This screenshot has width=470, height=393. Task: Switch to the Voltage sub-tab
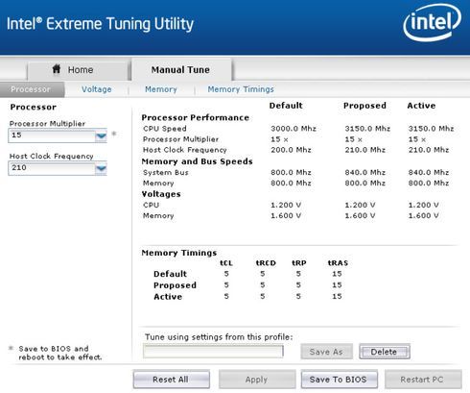tap(96, 89)
